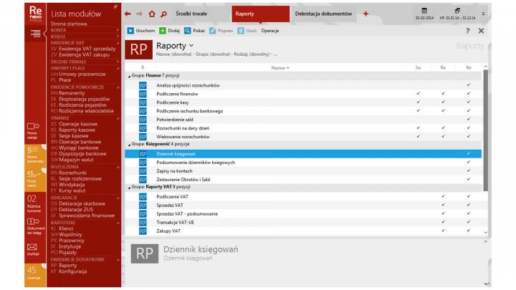The height and width of the screenshot is (290, 516).
Task: Open the Raporty title dropdown chevron
Action: click(x=191, y=46)
